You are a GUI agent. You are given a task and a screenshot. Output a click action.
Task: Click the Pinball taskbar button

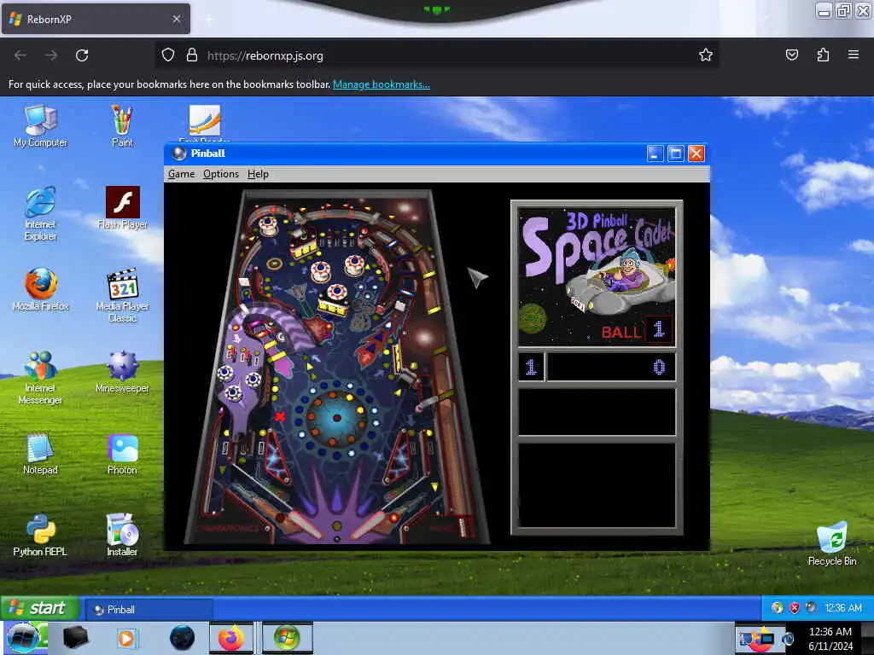(149, 609)
